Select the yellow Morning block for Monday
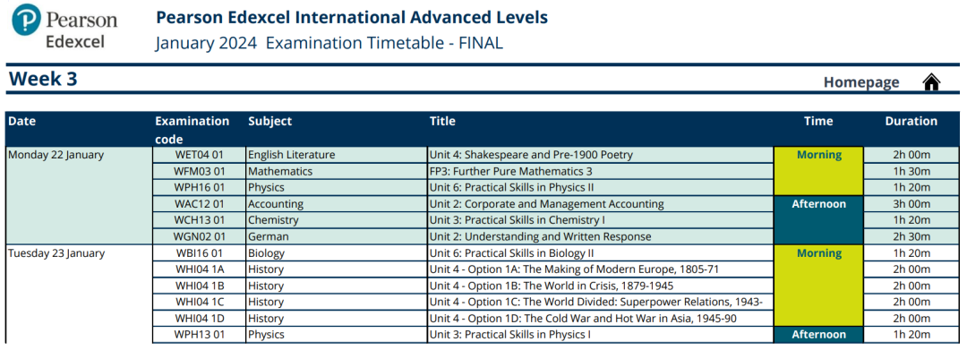The width and height of the screenshot is (967, 350). click(818, 171)
